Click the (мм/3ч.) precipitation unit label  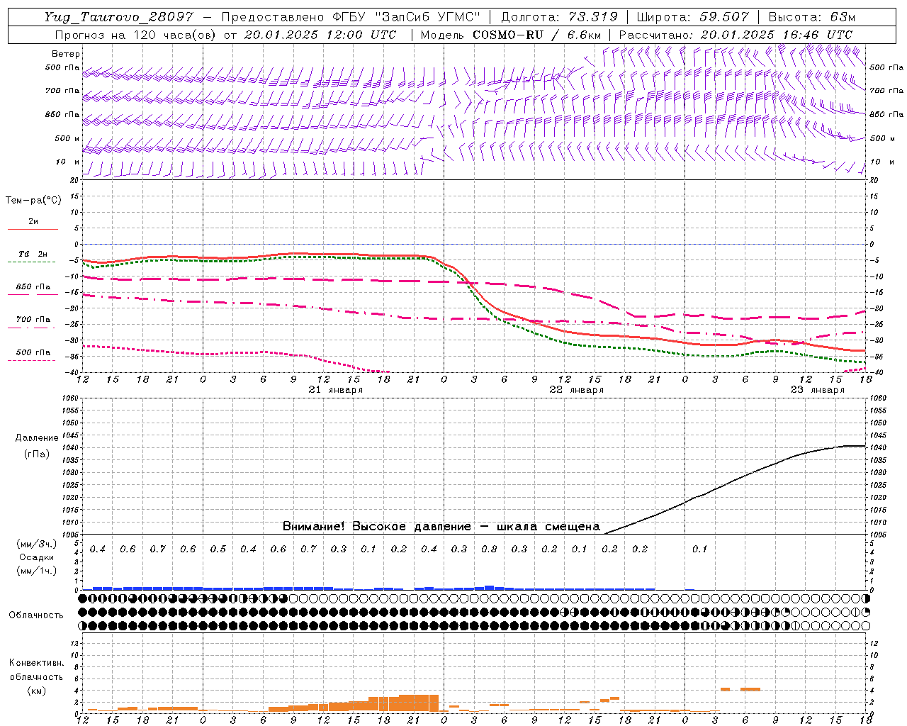click(35, 544)
